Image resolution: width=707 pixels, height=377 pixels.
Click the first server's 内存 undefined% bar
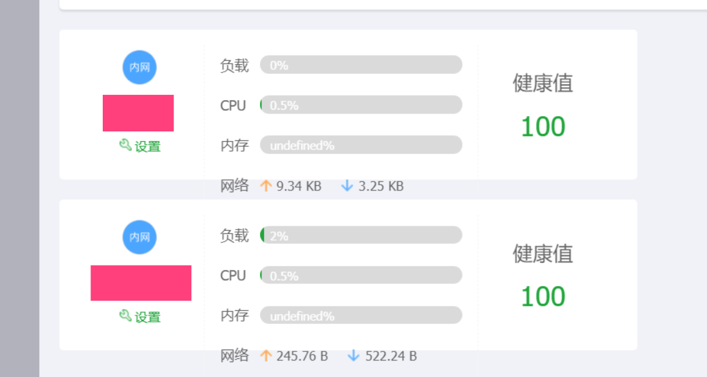click(361, 145)
